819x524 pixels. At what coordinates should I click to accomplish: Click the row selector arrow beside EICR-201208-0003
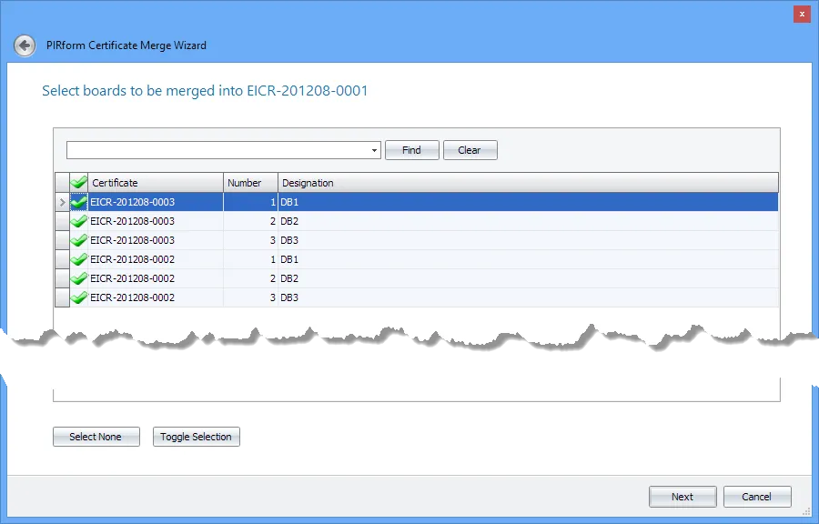coord(62,202)
